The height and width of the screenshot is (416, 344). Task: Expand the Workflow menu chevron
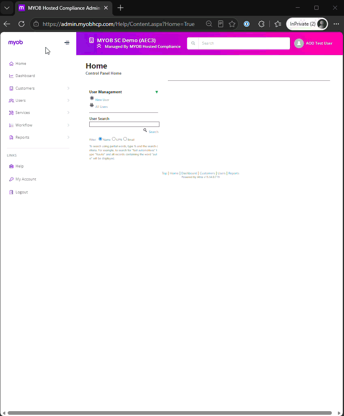tap(68, 125)
